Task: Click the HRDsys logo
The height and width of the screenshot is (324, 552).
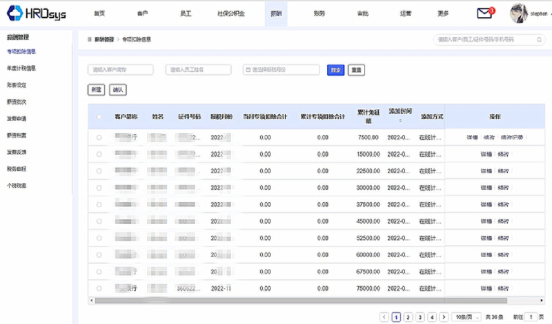Action: coord(37,13)
